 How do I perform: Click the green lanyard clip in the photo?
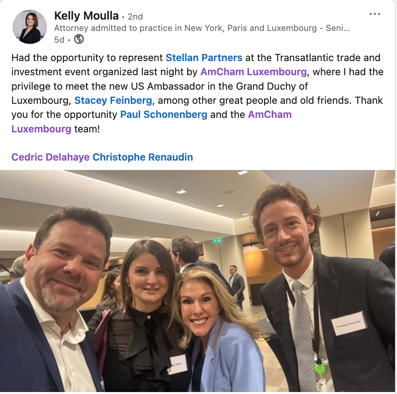(320, 368)
